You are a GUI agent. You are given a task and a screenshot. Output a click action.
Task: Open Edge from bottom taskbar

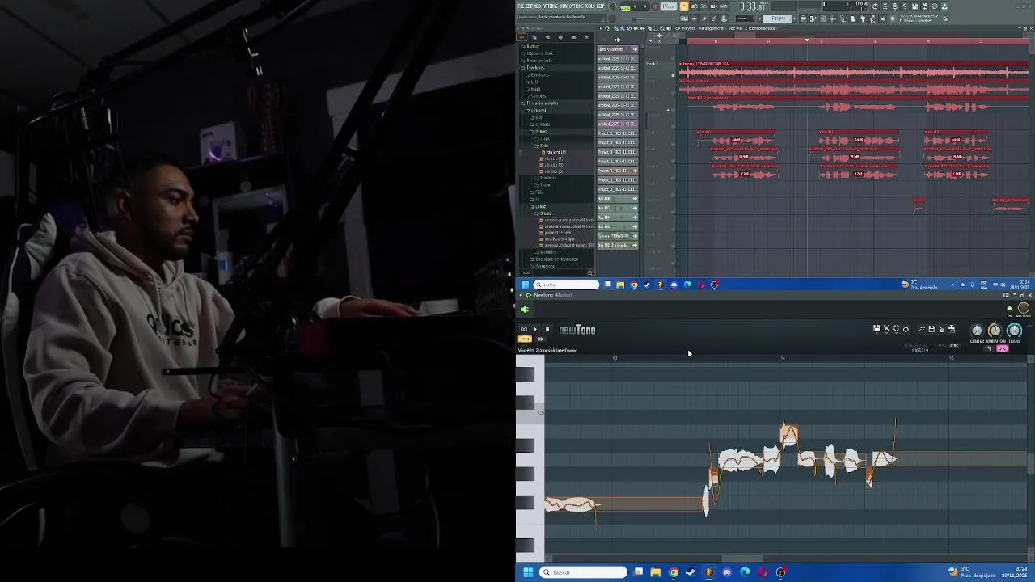click(745, 572)
